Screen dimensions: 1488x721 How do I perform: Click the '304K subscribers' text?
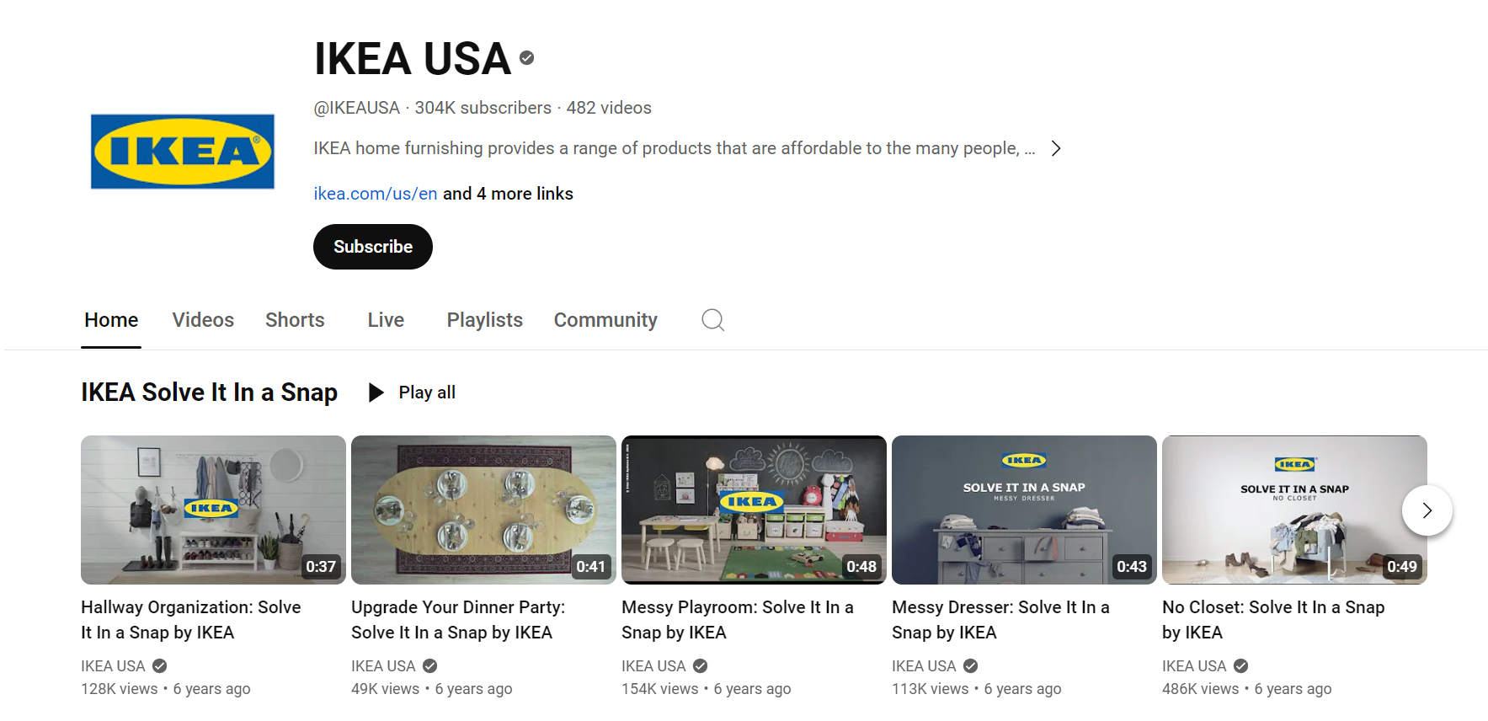483,108
